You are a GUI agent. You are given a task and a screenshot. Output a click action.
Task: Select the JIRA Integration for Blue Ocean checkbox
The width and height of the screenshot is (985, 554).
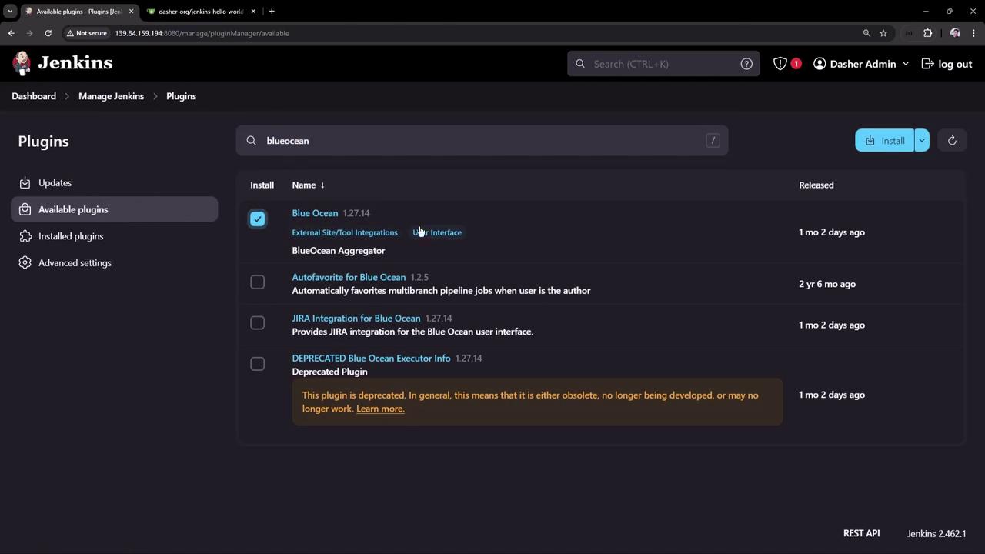257,323
